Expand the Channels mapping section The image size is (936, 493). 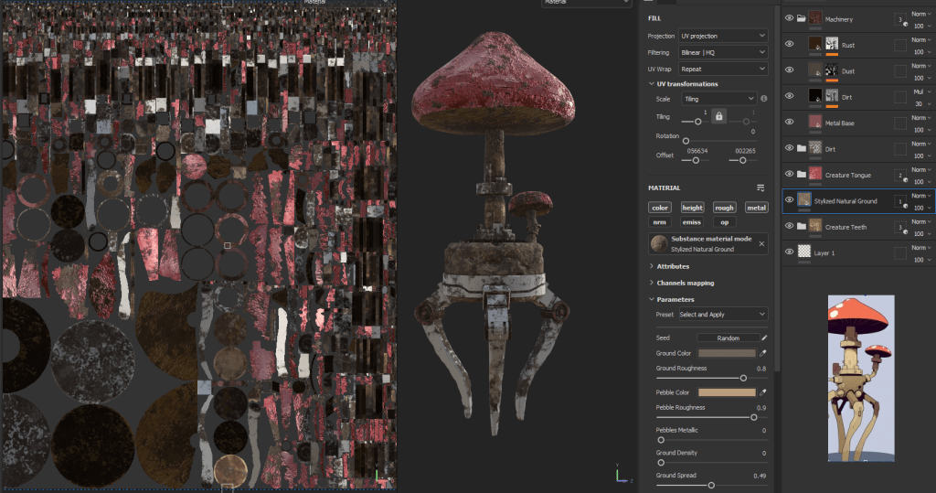[x=685, y=283]
